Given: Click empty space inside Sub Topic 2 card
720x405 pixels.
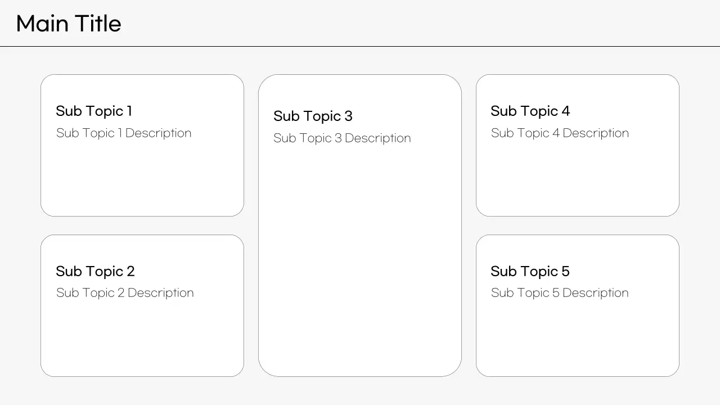Looking at the screenshot, I should pos(142,340).
